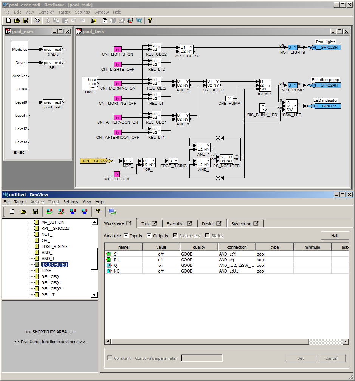
Task: Select the MP_BUTTON block in the tree
Action: click(53, 222)
